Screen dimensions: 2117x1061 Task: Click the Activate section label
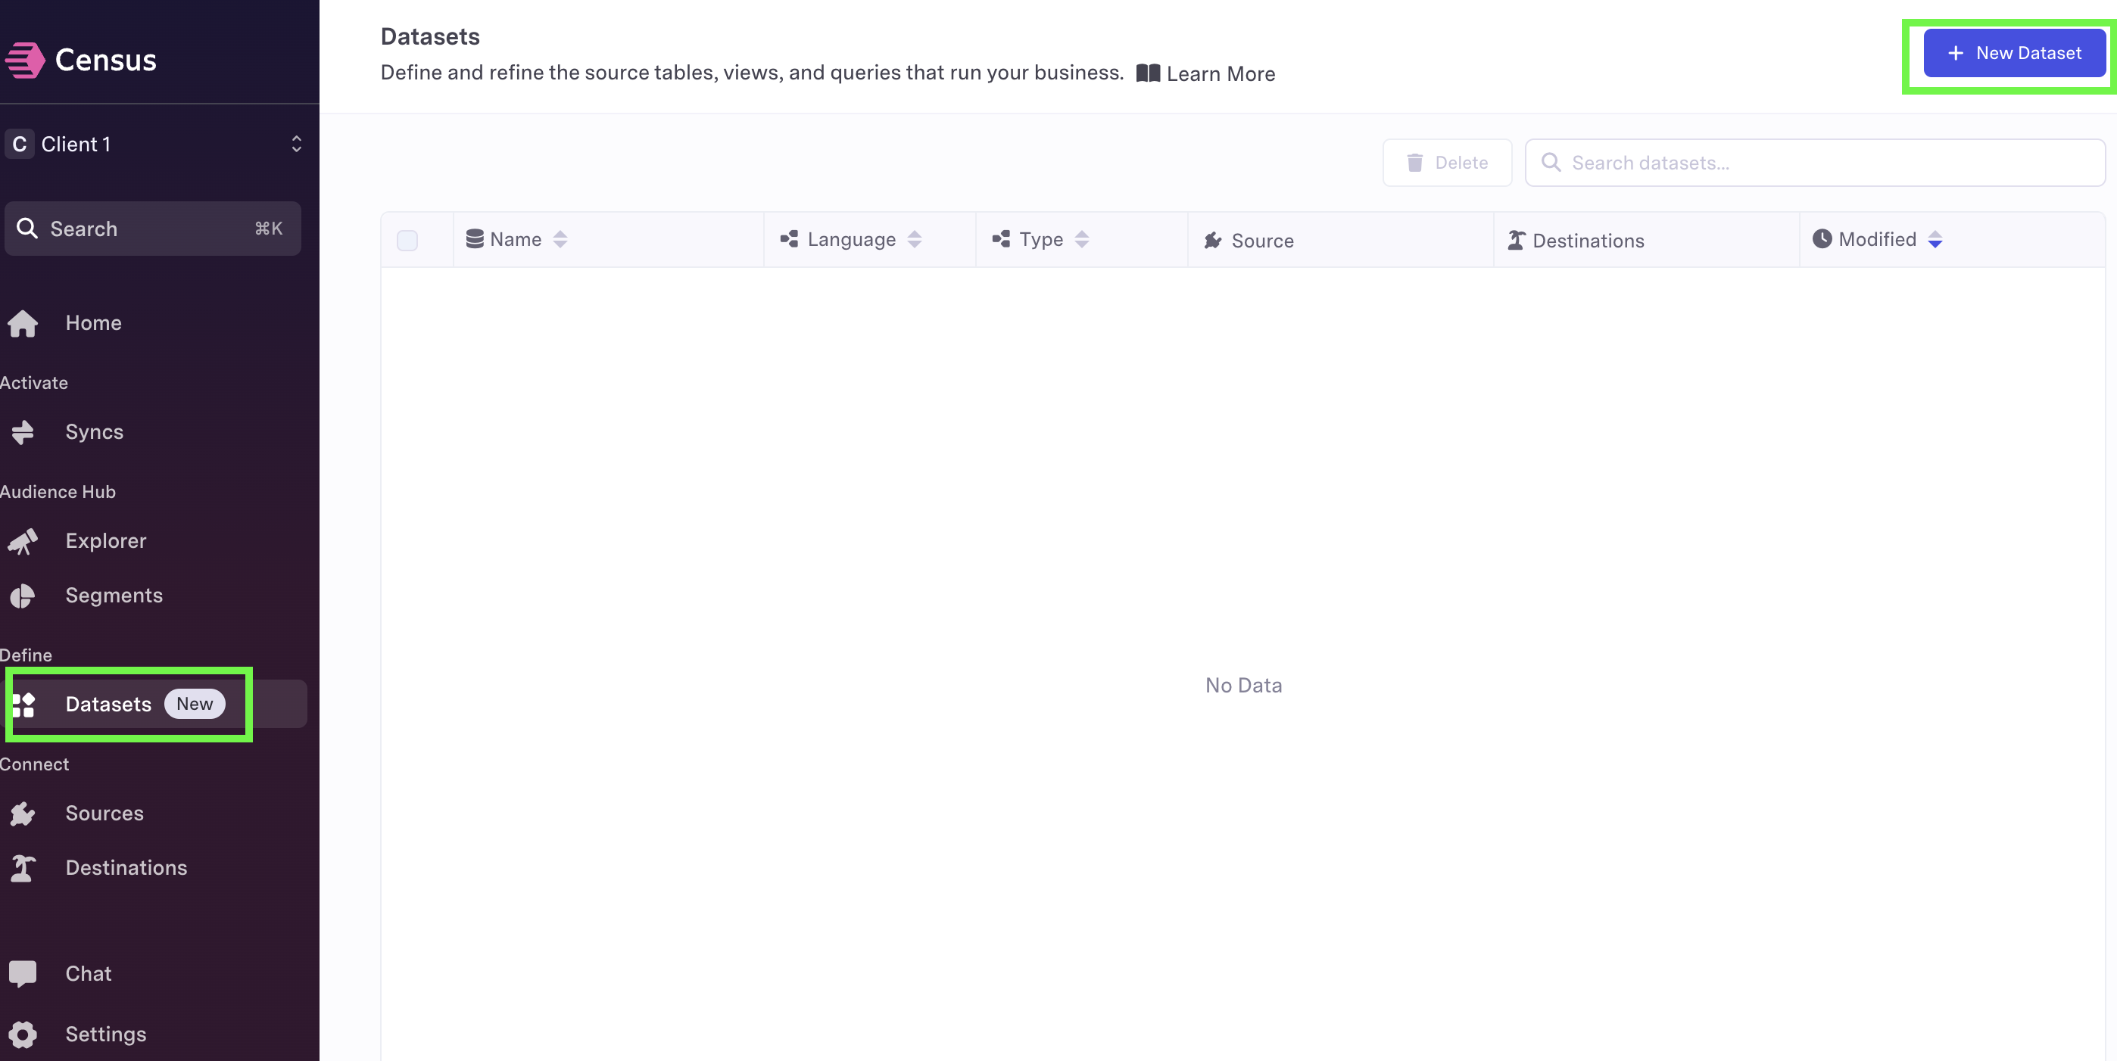coord(34,383)
